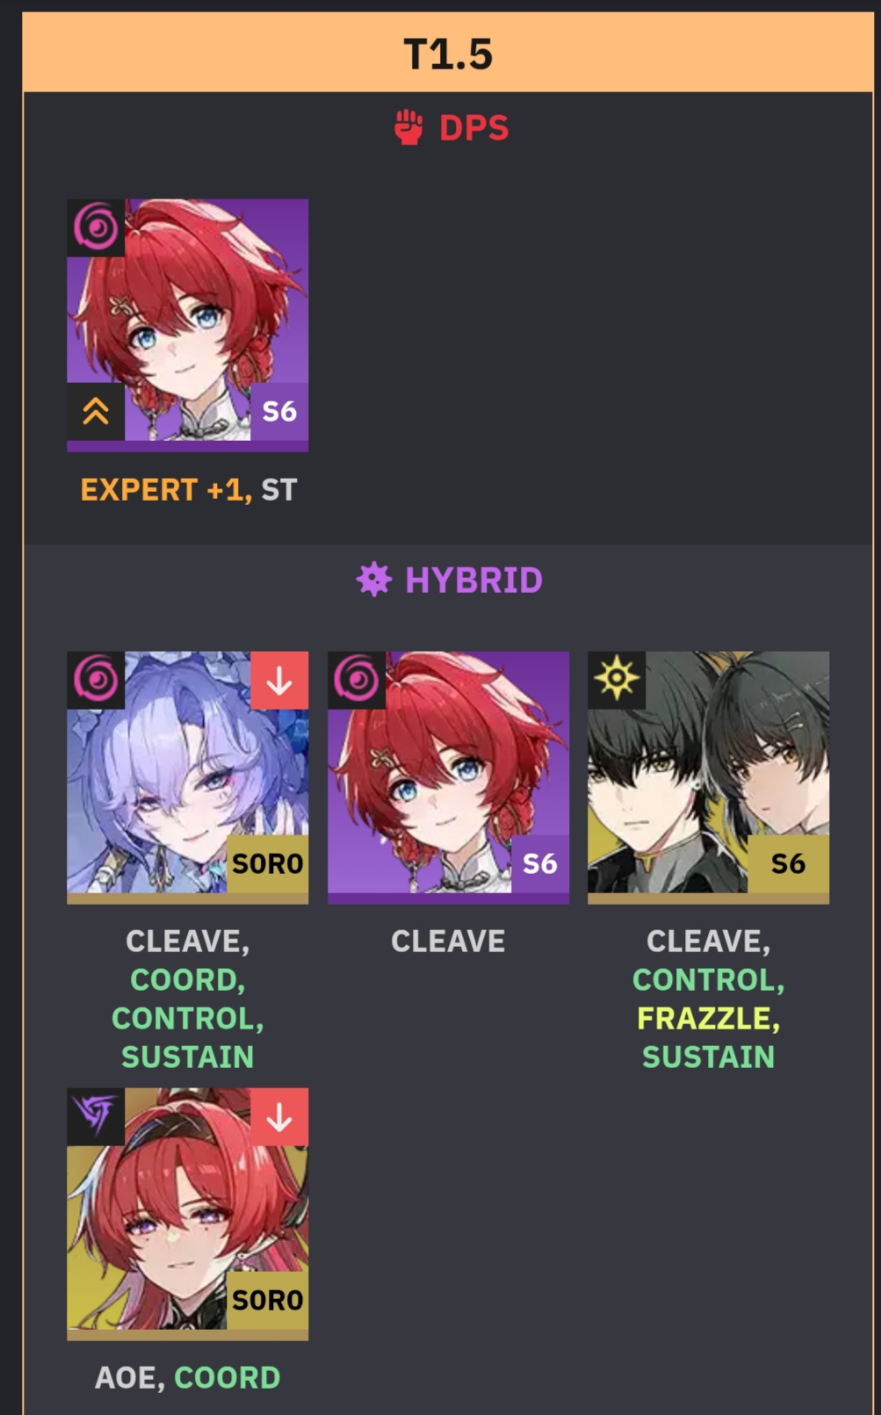881x1415 pixels.
Task: Click the HYBRID section label
Action: (473, 580)
